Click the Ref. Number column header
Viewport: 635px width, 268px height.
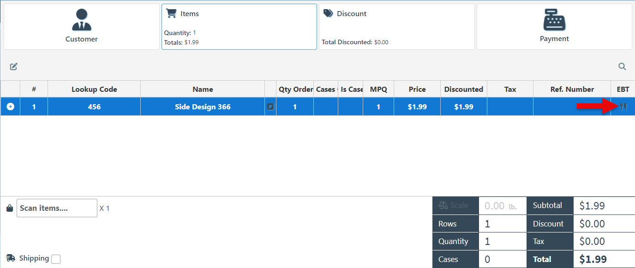point(572,89)
